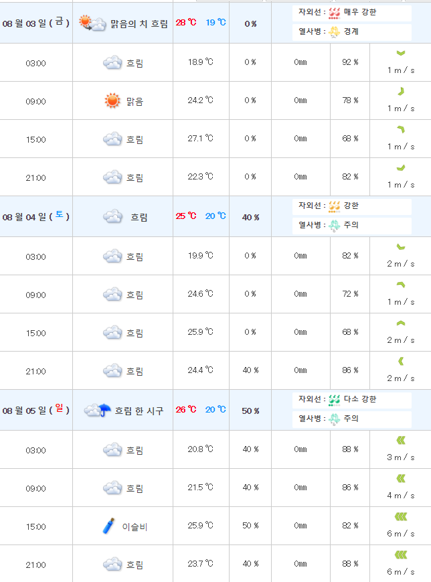Viewport: 431px width, 582px height.
Task: Click the umbrella cloud icon for 08월 05일
Action: (x=97, y=411)
